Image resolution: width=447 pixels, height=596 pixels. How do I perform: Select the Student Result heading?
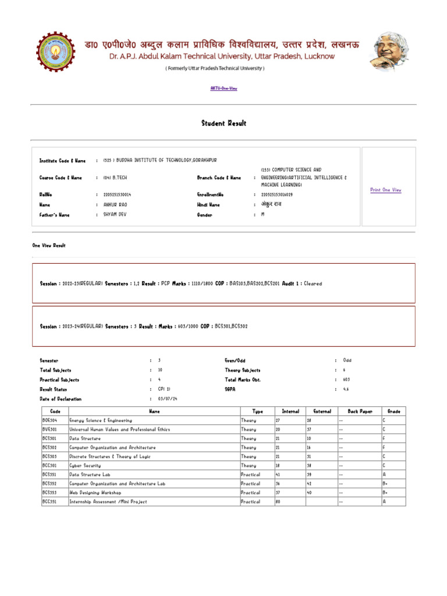[x=223, y=123]
